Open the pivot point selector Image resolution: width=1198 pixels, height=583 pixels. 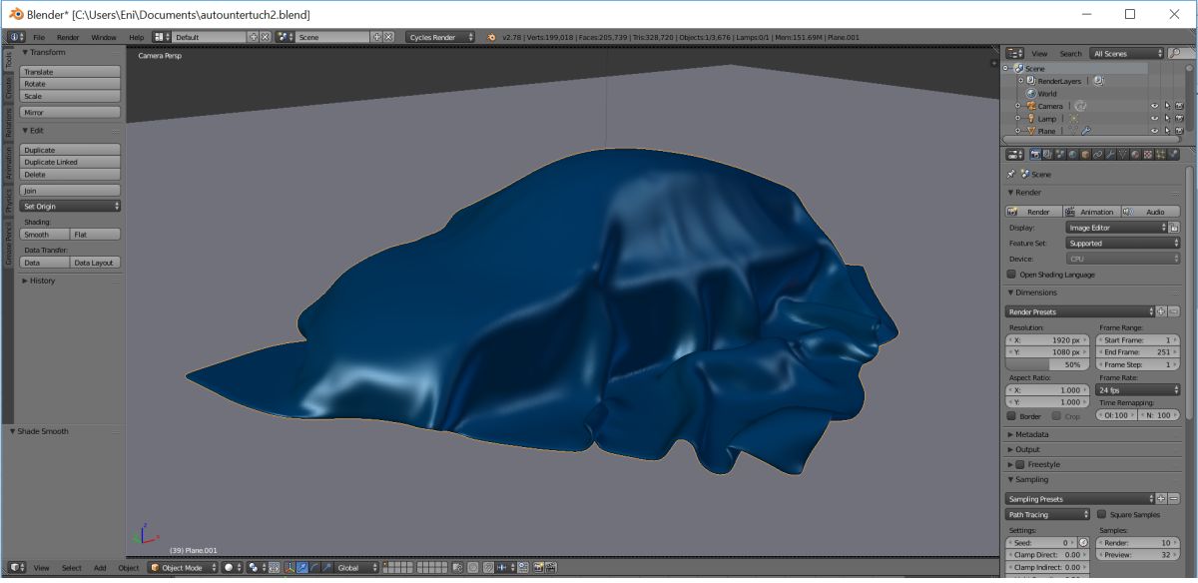coord(258,567)
